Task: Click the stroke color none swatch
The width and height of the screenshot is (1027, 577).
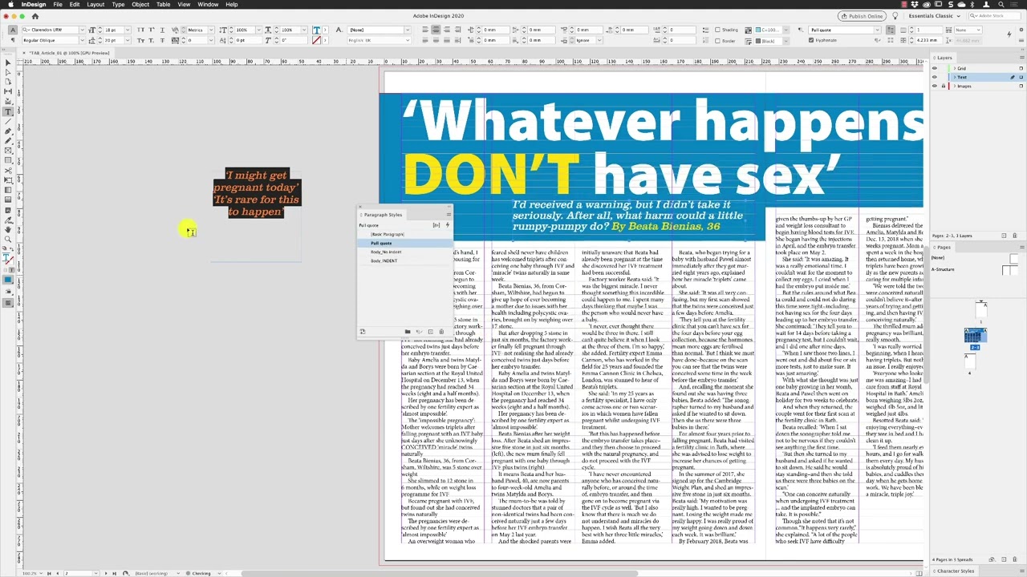Action: click(x=316, y=40)
